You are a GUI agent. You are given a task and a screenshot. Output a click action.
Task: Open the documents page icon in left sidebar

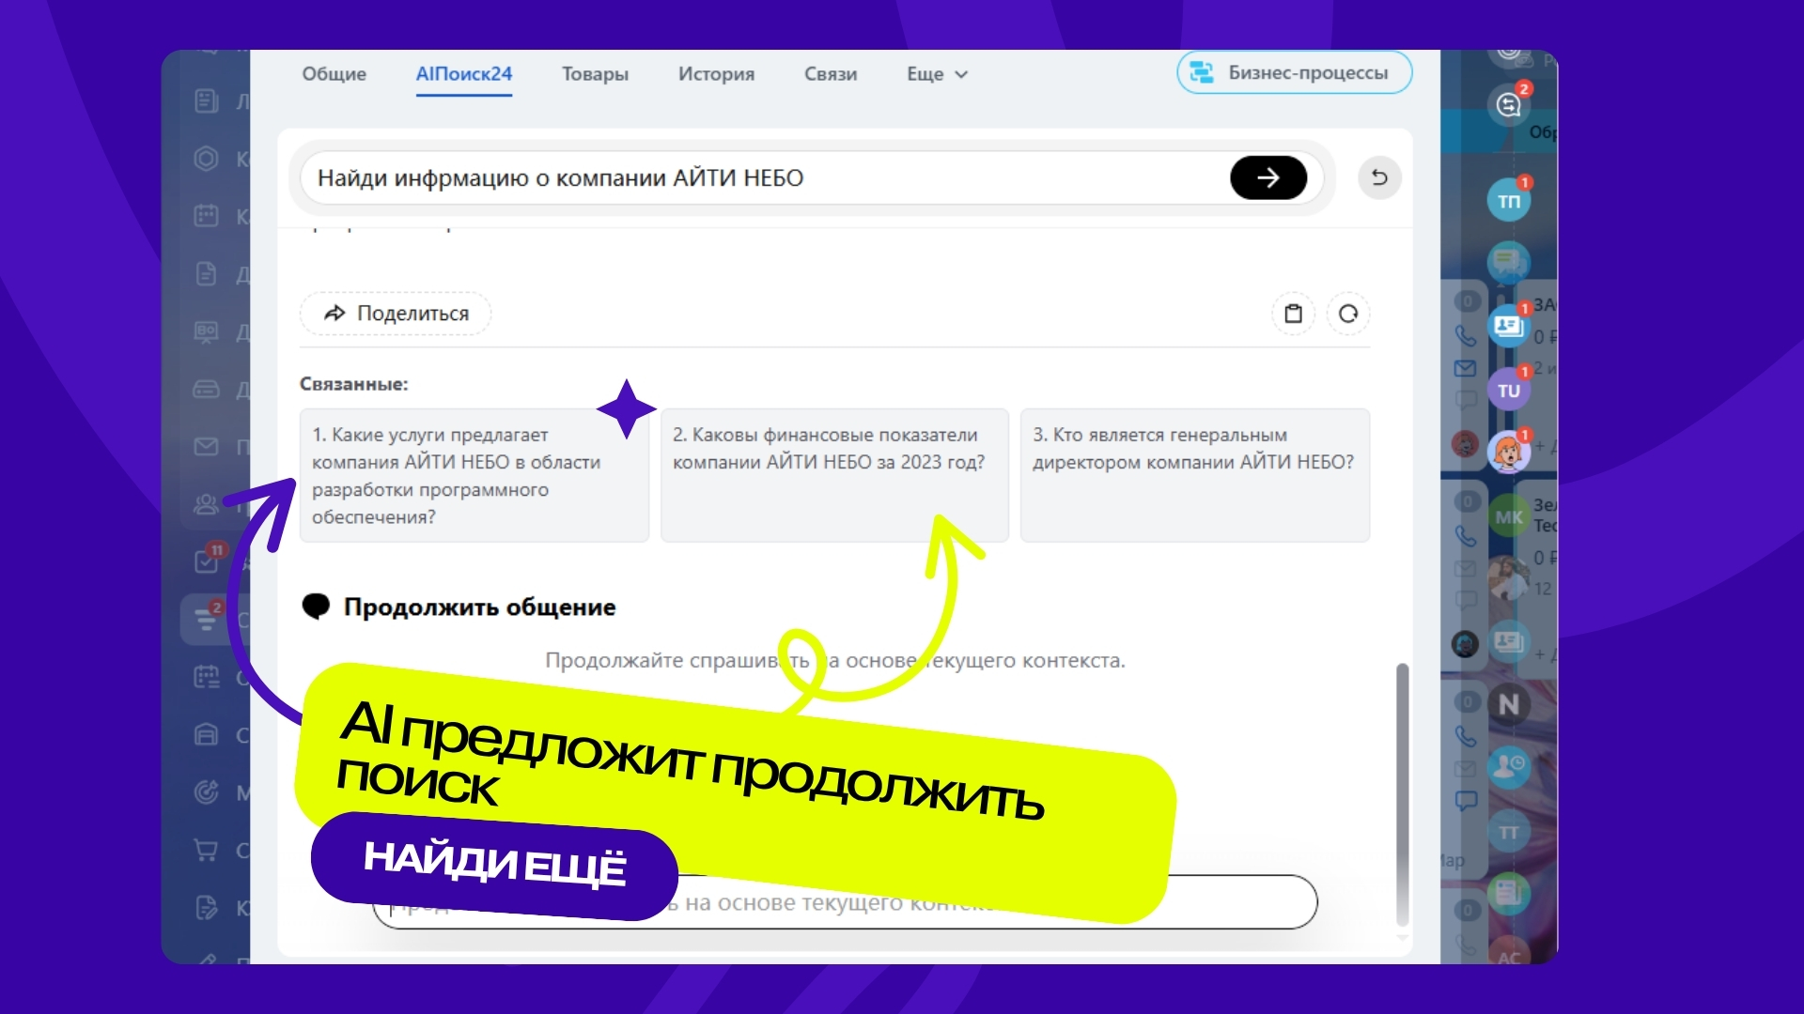tap(206, 274)
